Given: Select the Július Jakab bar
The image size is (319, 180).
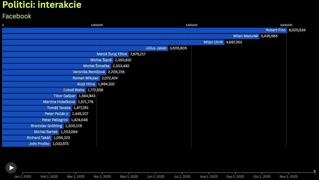Looking at the screenshot, I should [85, 48].
